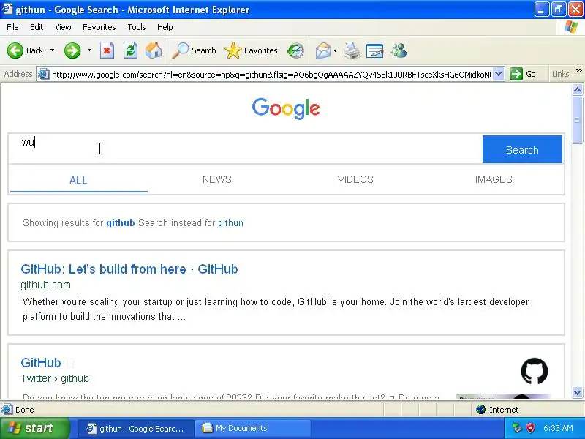Click the green Forward arrow icon
The width and height of the screenshot is (585, 439).
point(72,50)
